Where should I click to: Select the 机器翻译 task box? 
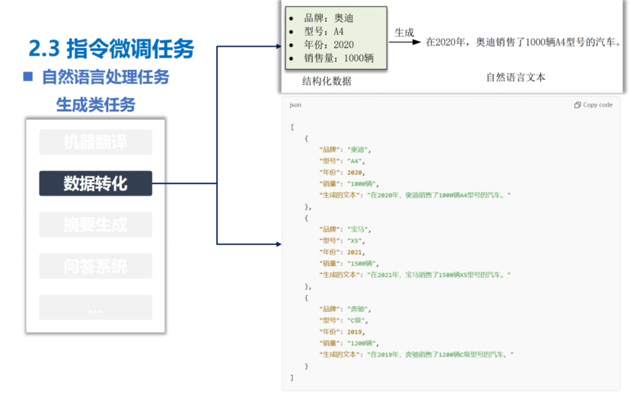pos(96,142)
